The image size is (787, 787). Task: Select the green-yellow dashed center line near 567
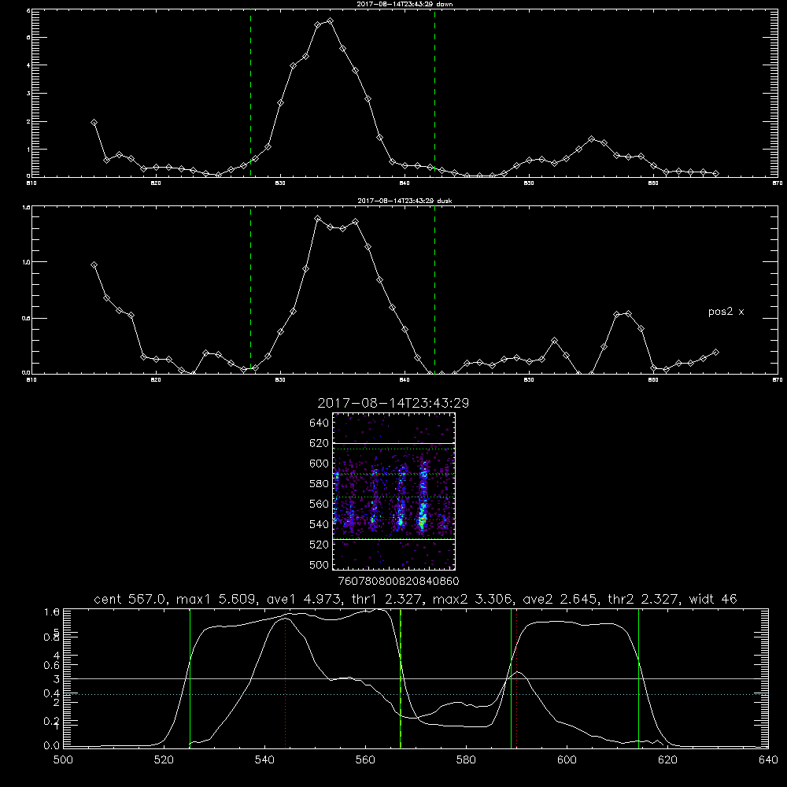[x=401, y=678]
